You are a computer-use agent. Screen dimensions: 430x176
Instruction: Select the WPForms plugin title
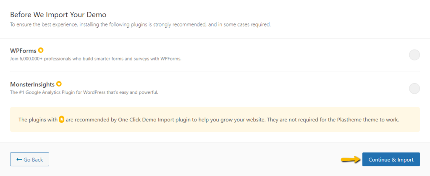(x=24, y=51)
